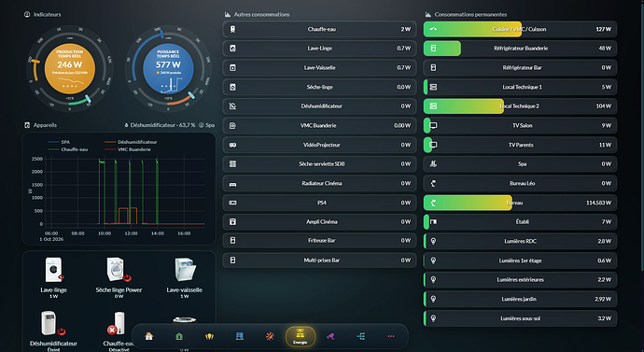The image size is (644, 352).
Task: Click the Sèche-serviette SDB radiator icon
Action: (233, 164)
